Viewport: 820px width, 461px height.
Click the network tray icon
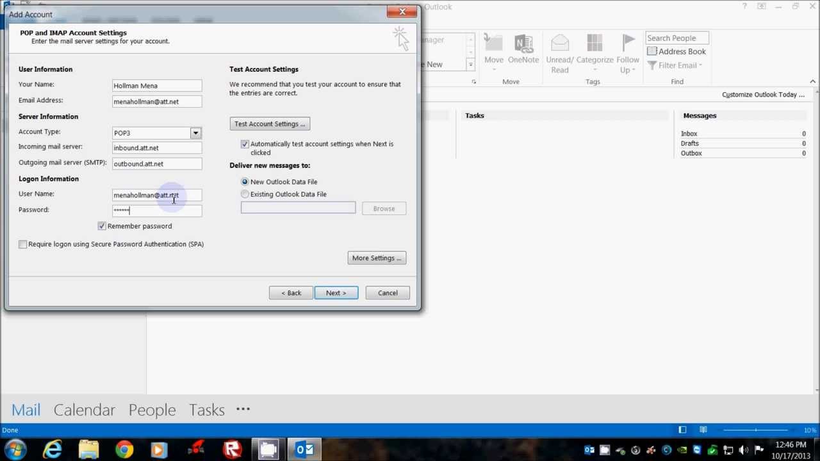[728, 450]
